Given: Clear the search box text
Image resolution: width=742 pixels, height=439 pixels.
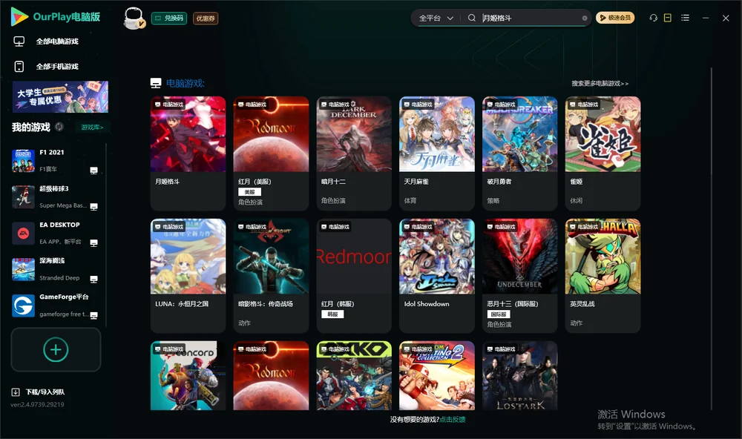Looking at the screenshot, I should (585, 18).
